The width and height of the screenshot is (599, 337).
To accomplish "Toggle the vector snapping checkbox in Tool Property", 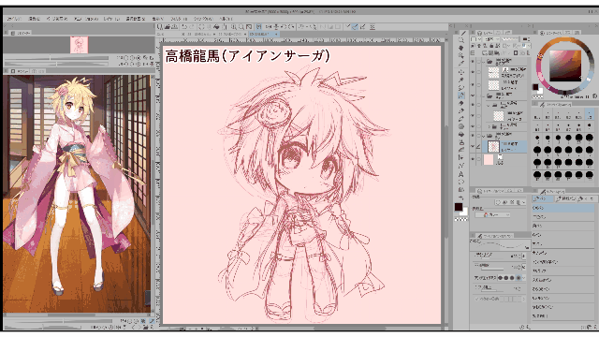I will (477, 299).
